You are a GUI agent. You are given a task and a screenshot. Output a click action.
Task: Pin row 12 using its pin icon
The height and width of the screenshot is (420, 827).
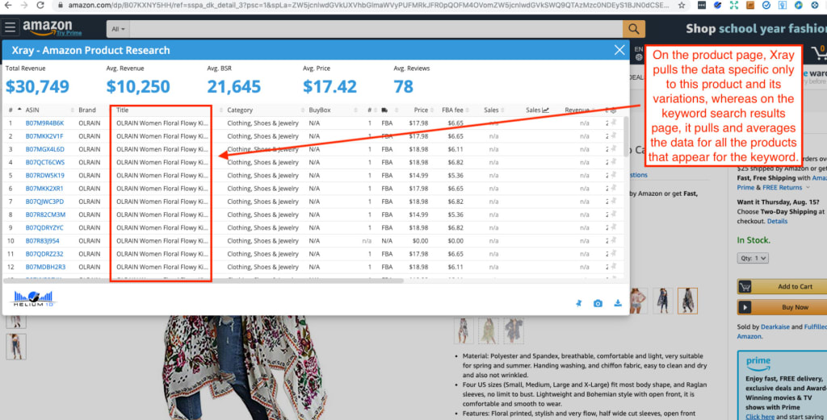pyautogui.click(x=613, y=267)
